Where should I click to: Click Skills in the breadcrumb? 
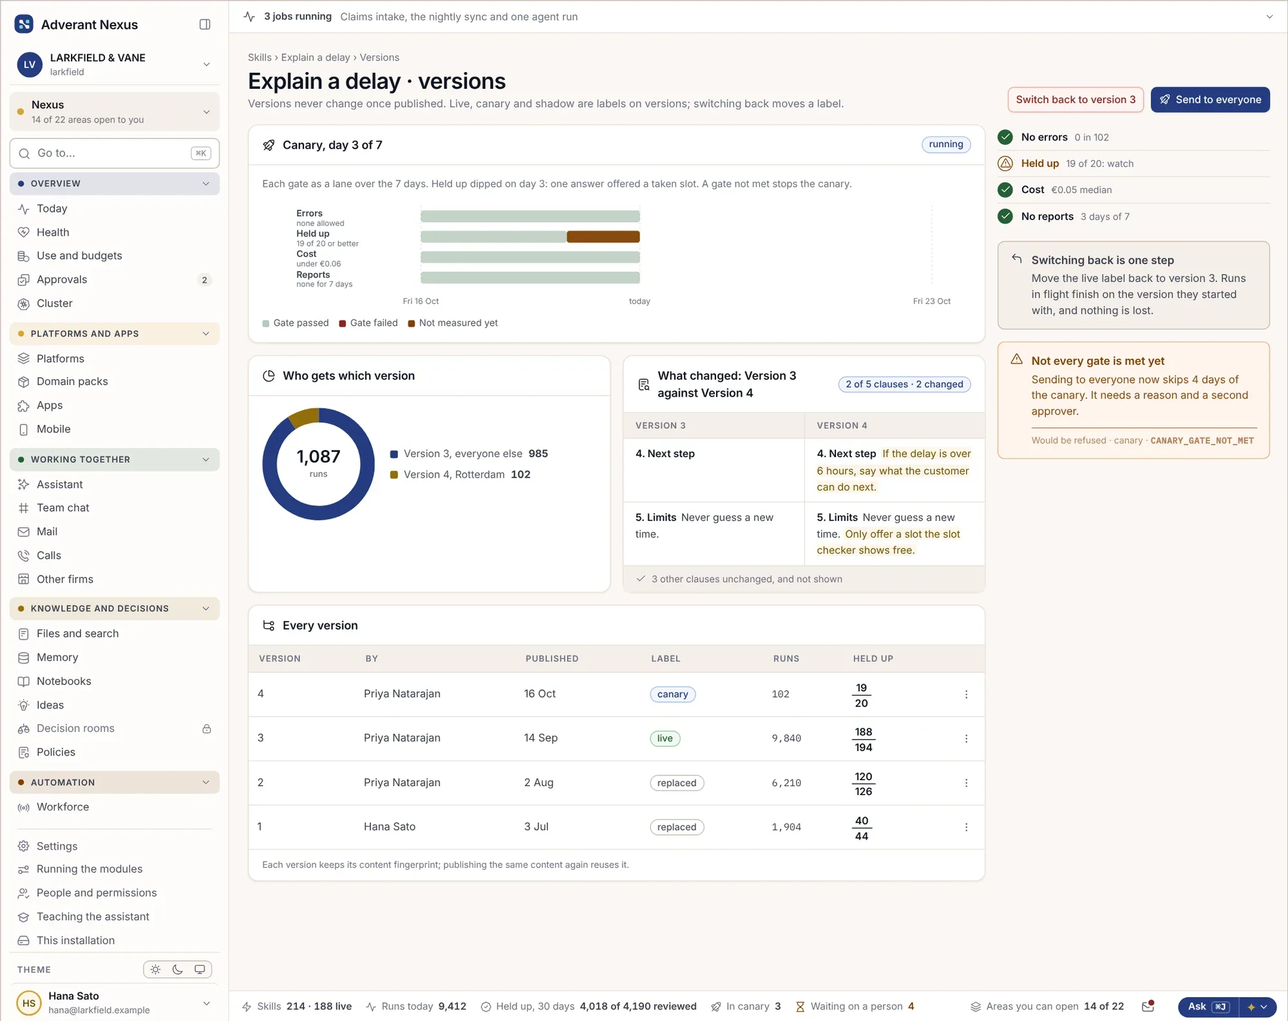tap(260, 57)
